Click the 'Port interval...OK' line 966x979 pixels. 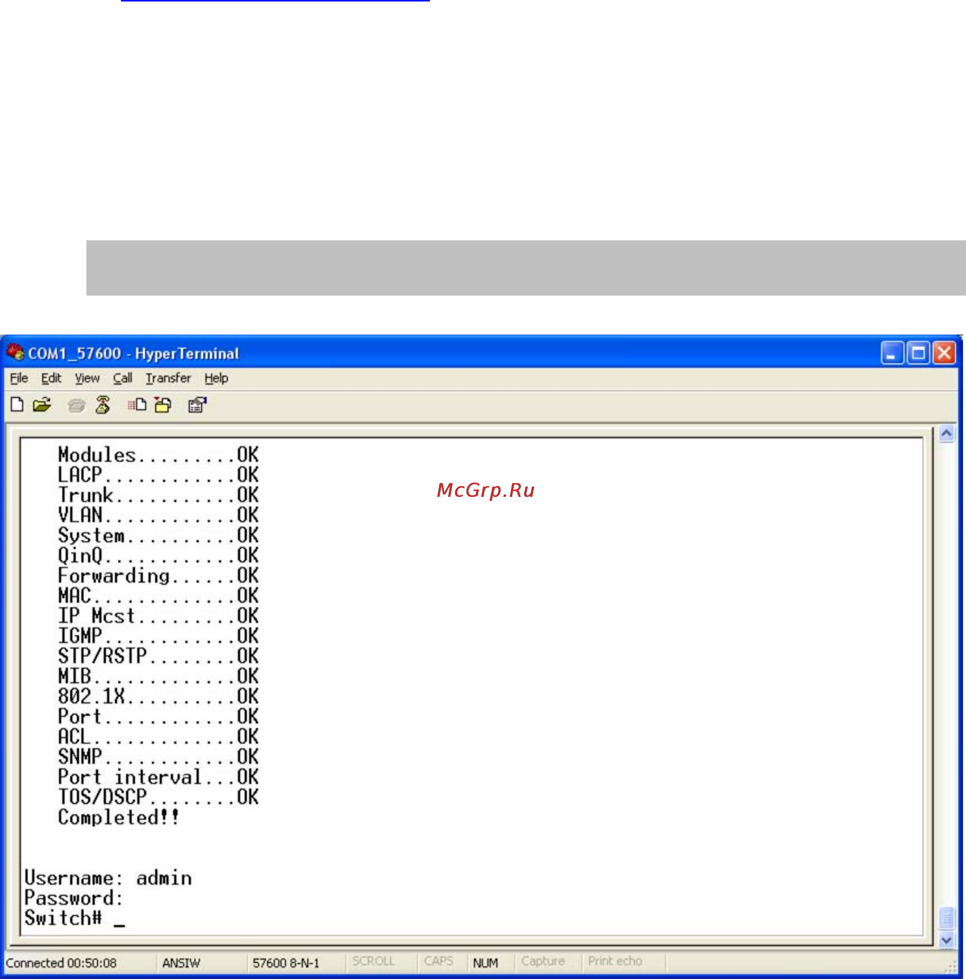click(158, 777)
